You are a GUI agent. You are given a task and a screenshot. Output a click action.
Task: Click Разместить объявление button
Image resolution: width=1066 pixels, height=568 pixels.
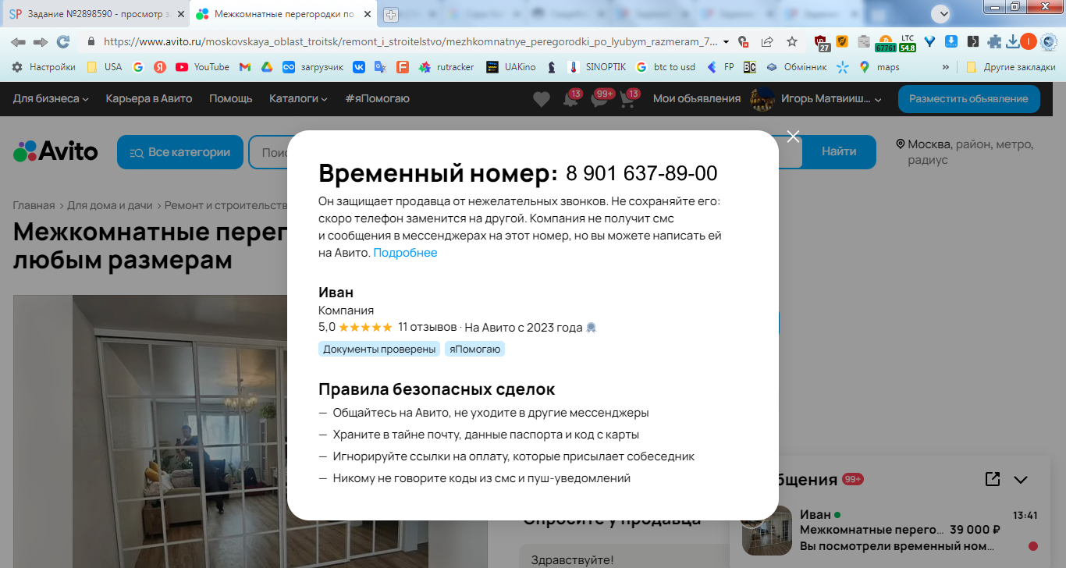pyautogui.click(x=968, y=99)
